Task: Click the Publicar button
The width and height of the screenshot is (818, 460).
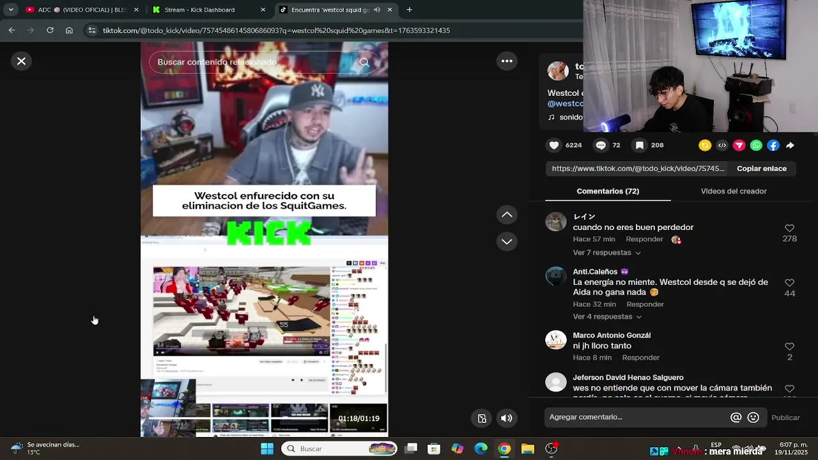Action: (x=785, y=418)
